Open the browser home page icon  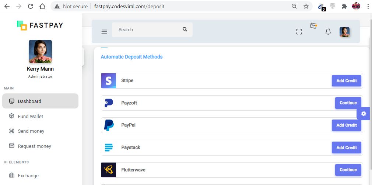pos(42,6)
